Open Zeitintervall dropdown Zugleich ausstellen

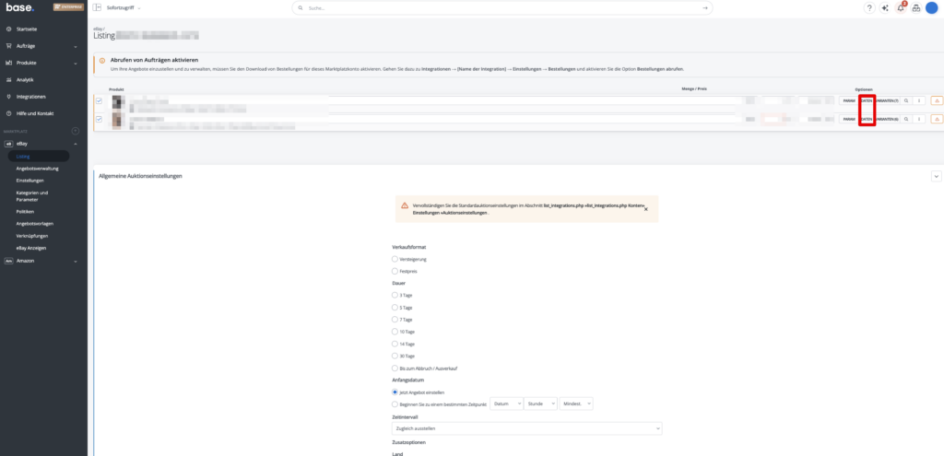pos(526,428)
